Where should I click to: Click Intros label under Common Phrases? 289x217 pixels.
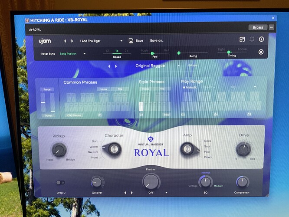tap(104, 89)
